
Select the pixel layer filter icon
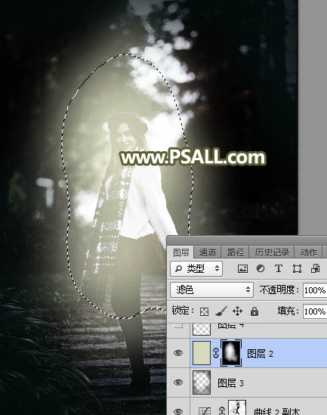coord(242,268)
